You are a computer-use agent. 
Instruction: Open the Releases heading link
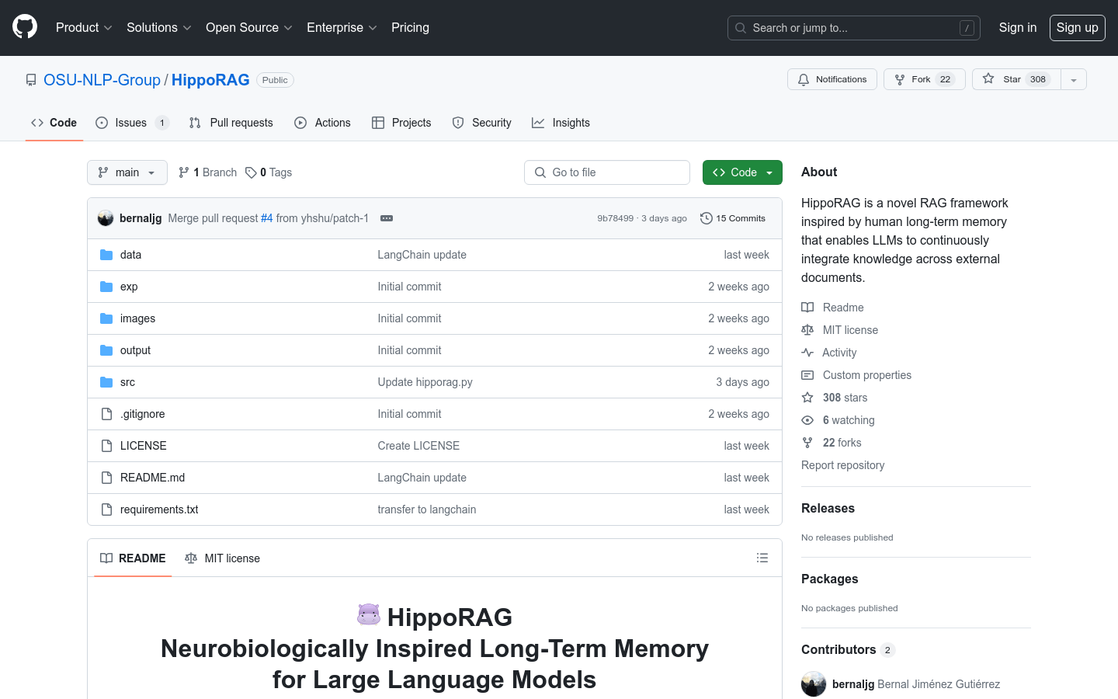click(x=828, y=508)
